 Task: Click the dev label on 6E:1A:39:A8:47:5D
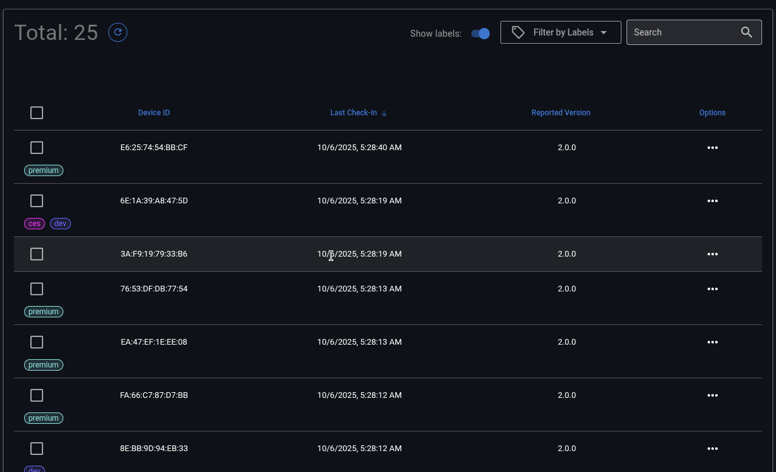tap(60, 224)
